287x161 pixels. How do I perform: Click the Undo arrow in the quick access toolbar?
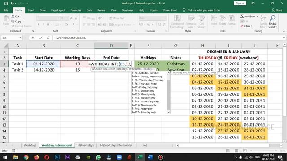click(x=12, y=4)
